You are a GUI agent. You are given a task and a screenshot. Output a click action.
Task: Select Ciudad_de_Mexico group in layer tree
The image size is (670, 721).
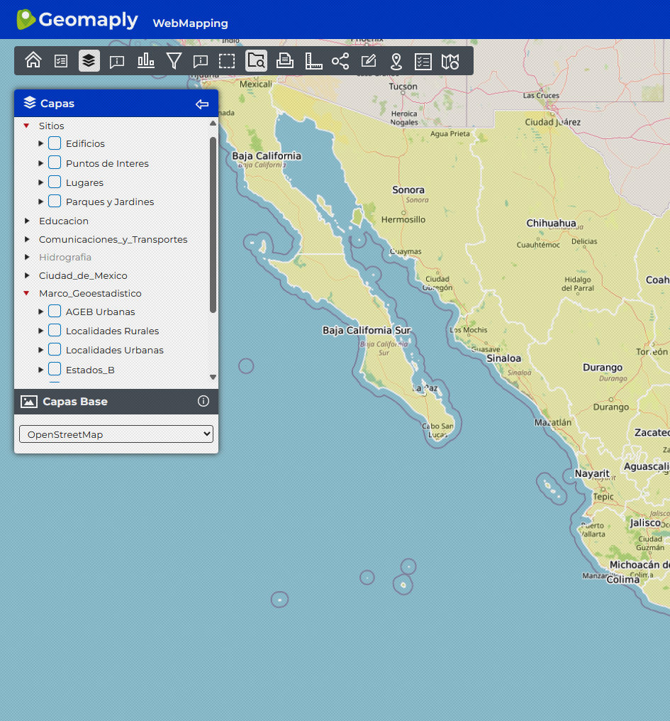83,275
